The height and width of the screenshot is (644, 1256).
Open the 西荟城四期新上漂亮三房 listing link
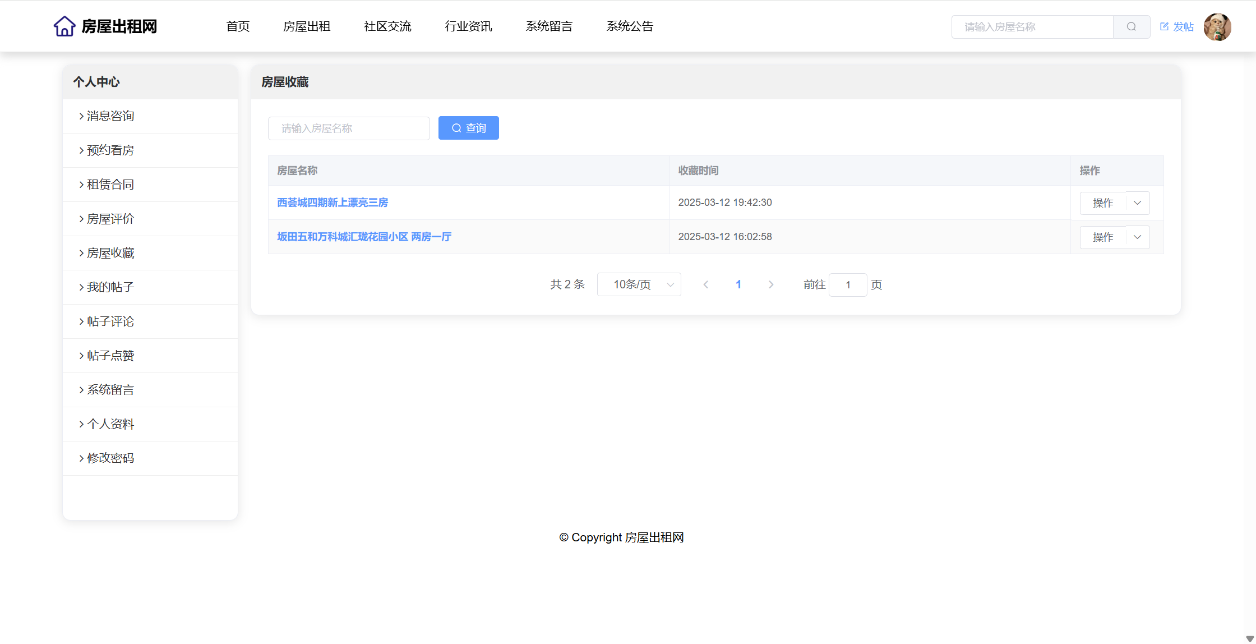point(332,203)
